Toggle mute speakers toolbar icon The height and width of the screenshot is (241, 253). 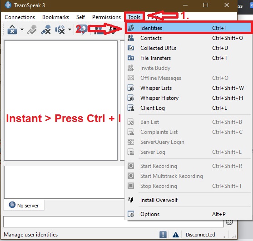(60, 30)
